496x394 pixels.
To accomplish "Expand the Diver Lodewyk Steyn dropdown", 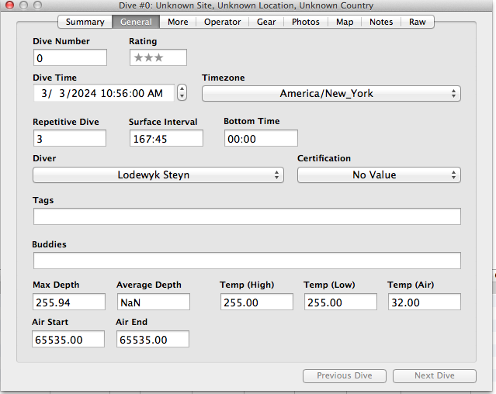I will coord(158,175).
